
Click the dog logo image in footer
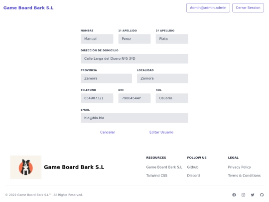[x=26, y=167]
